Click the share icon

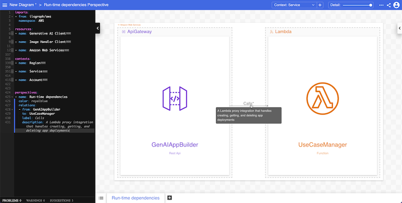tap(389, 5)
